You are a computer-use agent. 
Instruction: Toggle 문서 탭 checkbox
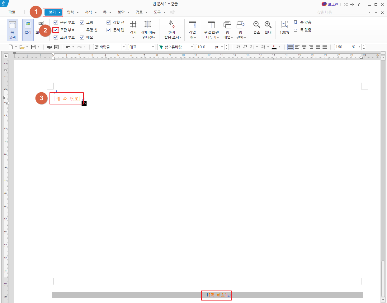[x=109, y=30]
